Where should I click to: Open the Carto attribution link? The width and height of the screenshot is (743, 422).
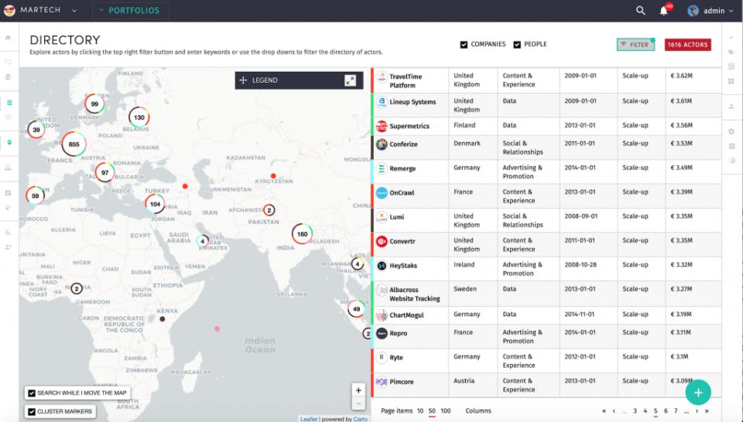tap(360, 419)
